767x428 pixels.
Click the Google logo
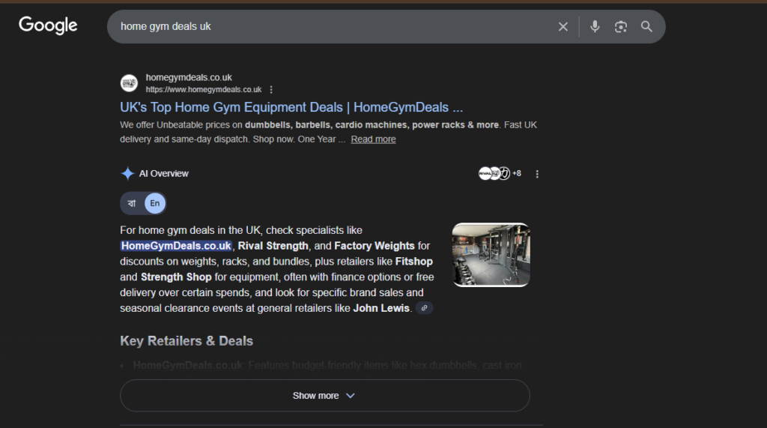click(48, 25)
